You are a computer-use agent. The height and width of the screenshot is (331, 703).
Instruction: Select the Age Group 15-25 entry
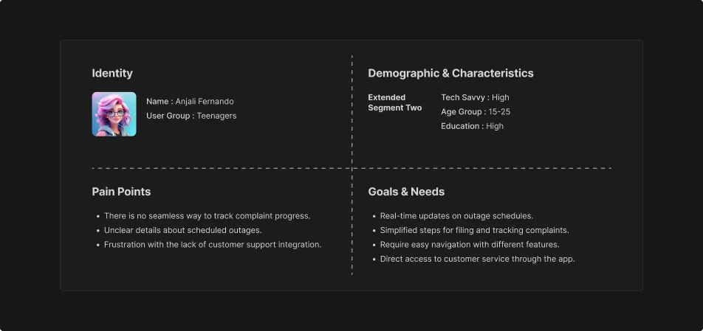(476, 112)
